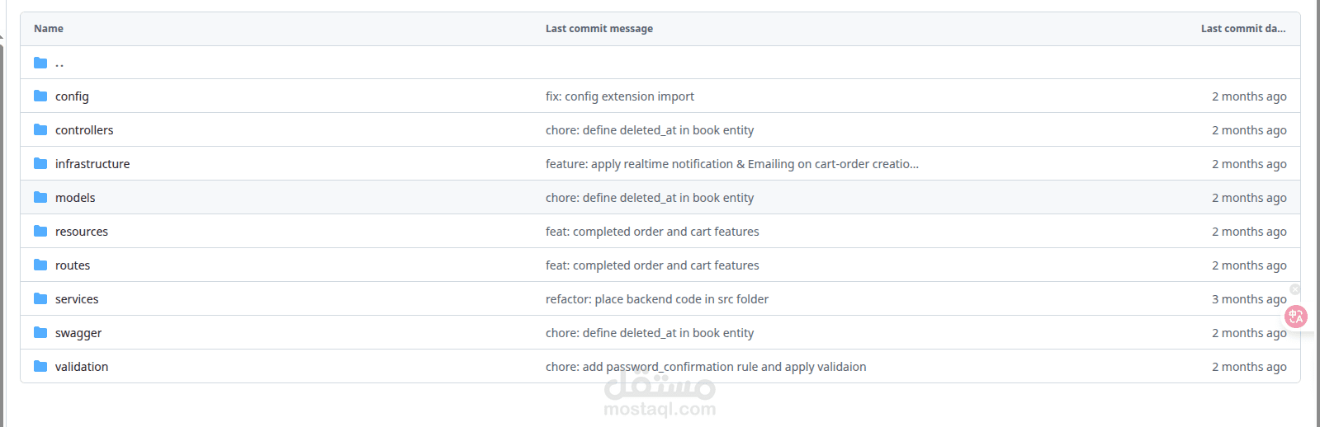Image resolution: width=1320 pixels, height=427 pixels.
Task: Click the pink translate extension icon
Action: click(x=1296, y=316)
